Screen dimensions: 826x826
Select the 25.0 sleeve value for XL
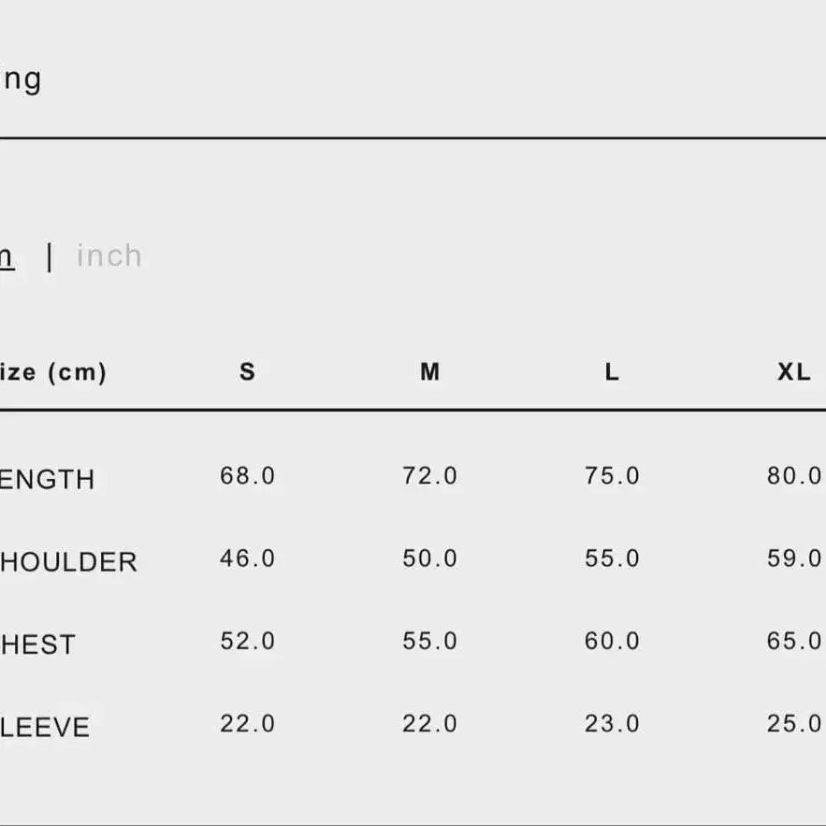tap(794, 724)
